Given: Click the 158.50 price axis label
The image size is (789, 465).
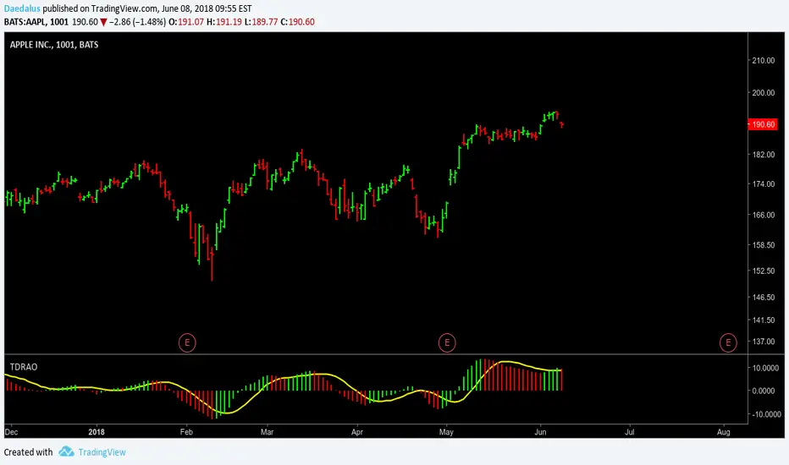Looking at the screenshot, I should coord(764,245).
